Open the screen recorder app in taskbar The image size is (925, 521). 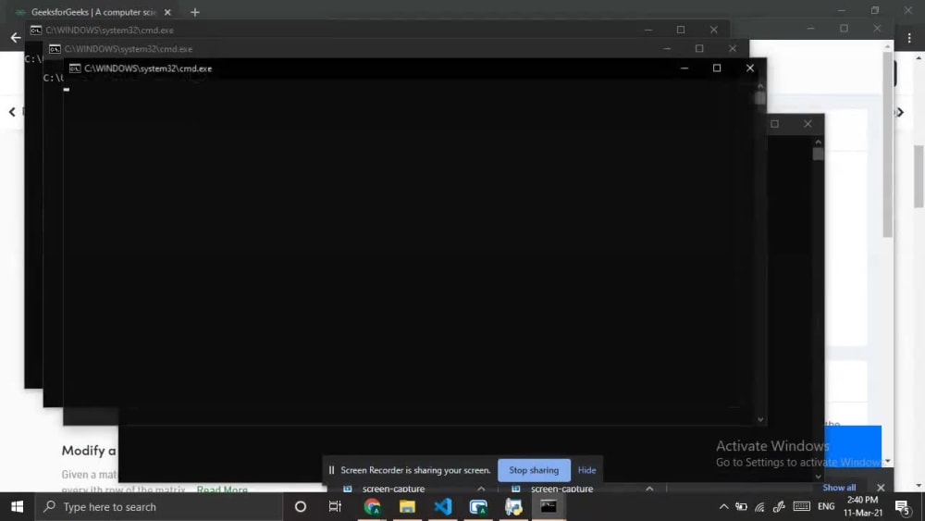478,507
